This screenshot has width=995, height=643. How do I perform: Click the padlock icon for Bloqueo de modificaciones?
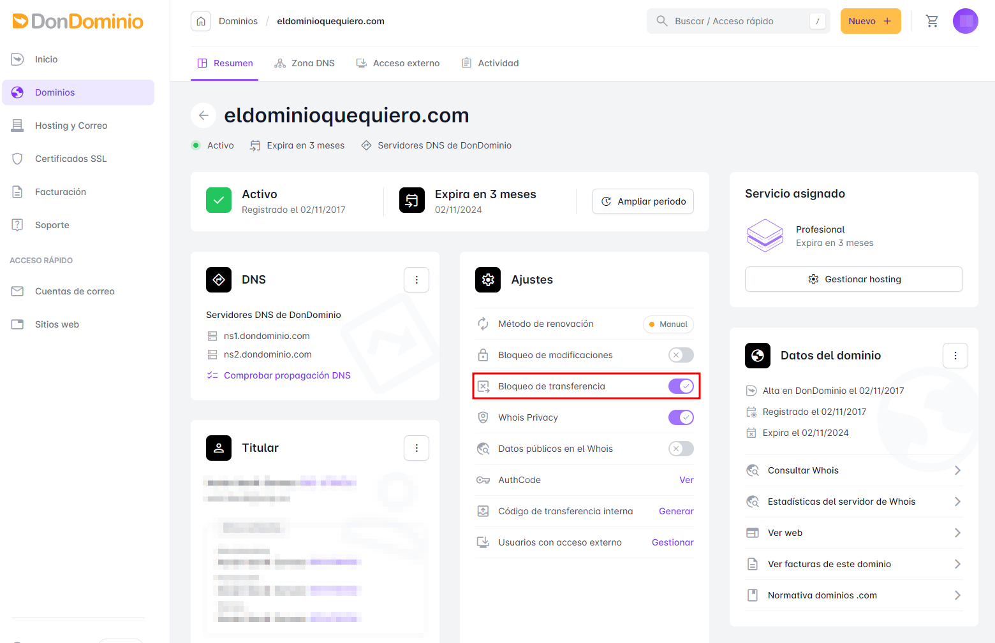(483, 355)
